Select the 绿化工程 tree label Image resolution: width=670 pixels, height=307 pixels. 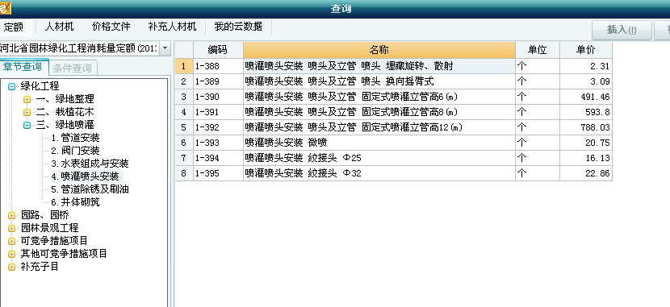click(40, 86)
